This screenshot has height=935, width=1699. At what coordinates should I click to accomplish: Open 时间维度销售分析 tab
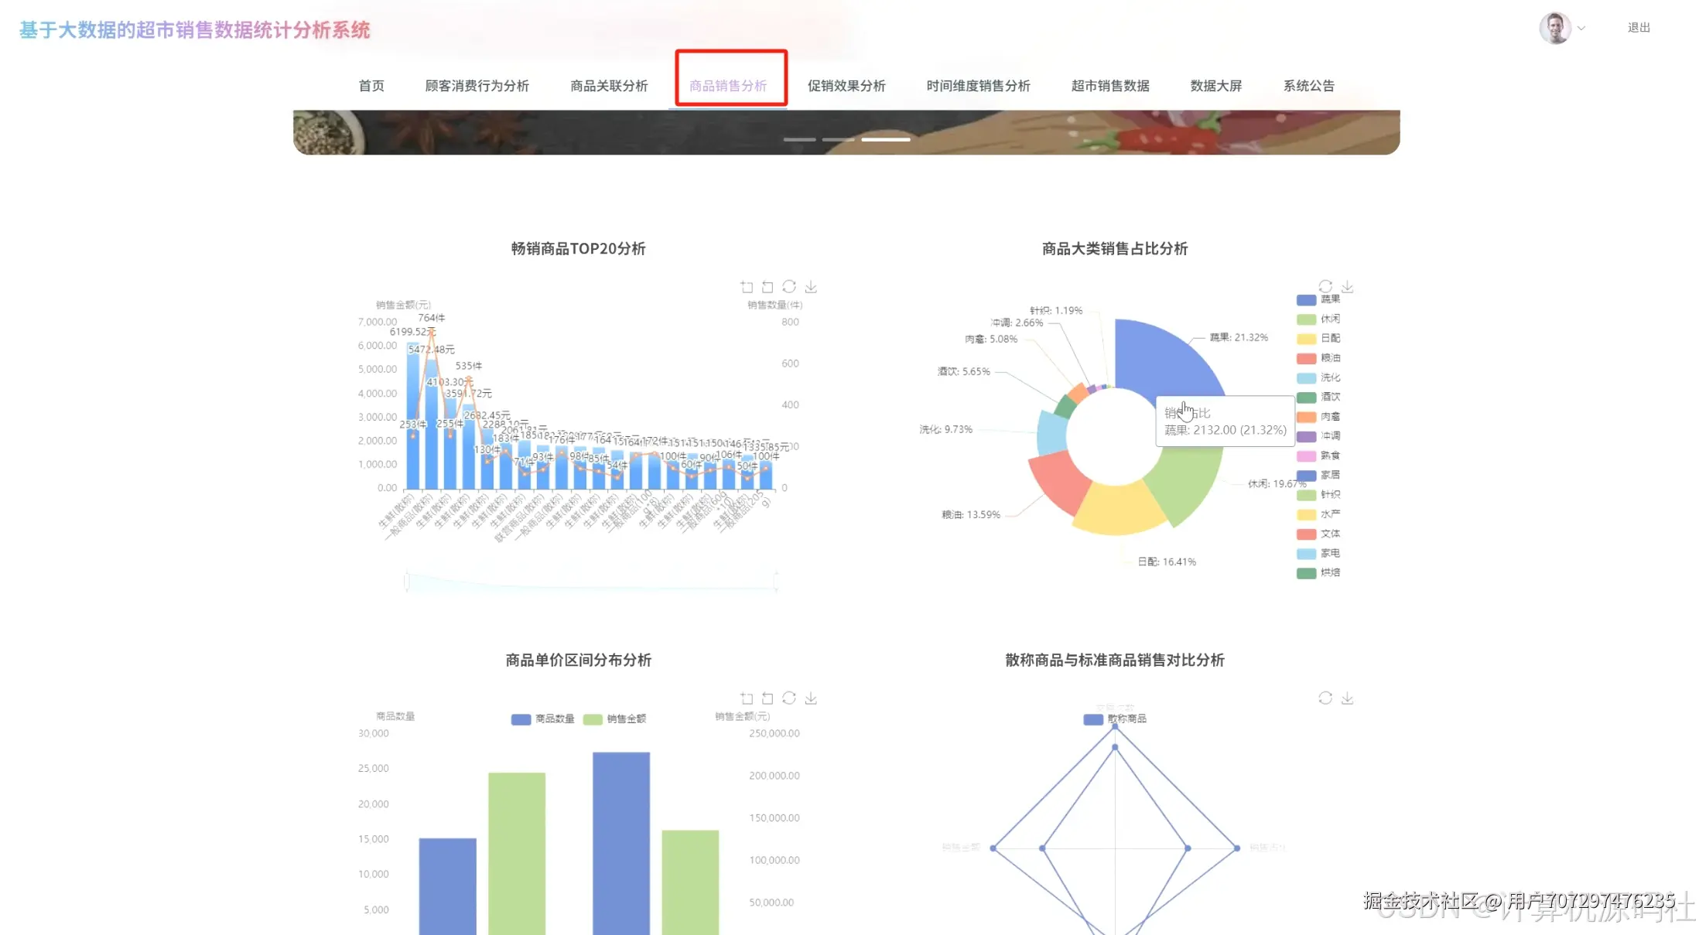coord(978,86)
